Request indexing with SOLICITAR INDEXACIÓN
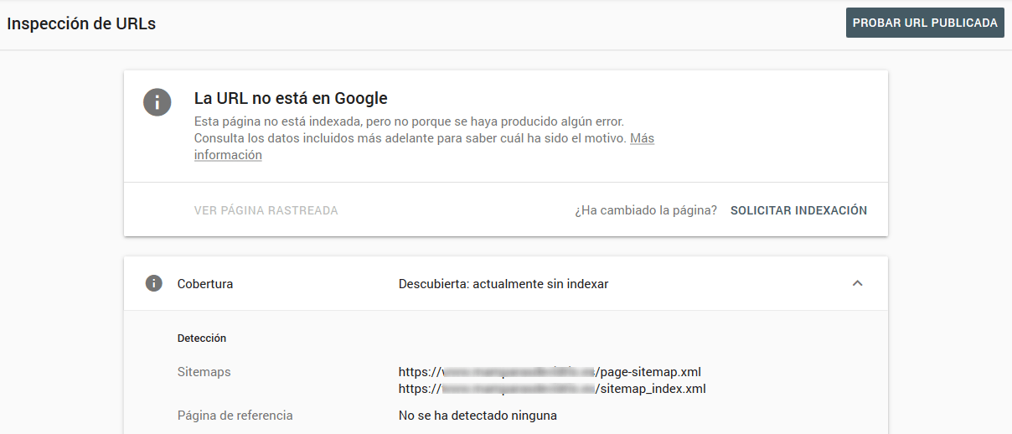 click(798, 210)
